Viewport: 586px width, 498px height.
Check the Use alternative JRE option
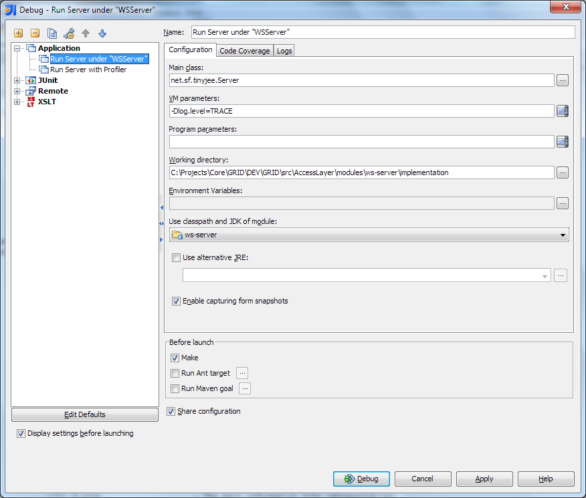(x=177, y=258)
